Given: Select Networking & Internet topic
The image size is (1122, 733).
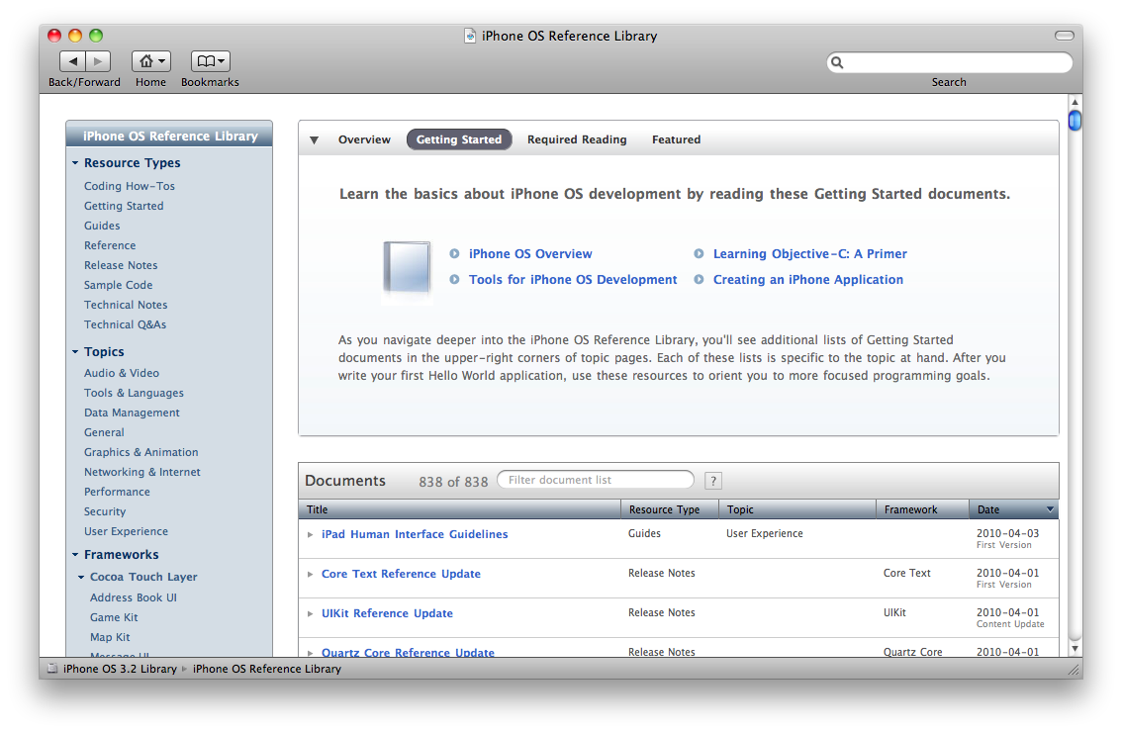Looking at the screenshot, I should coord(142,472).
